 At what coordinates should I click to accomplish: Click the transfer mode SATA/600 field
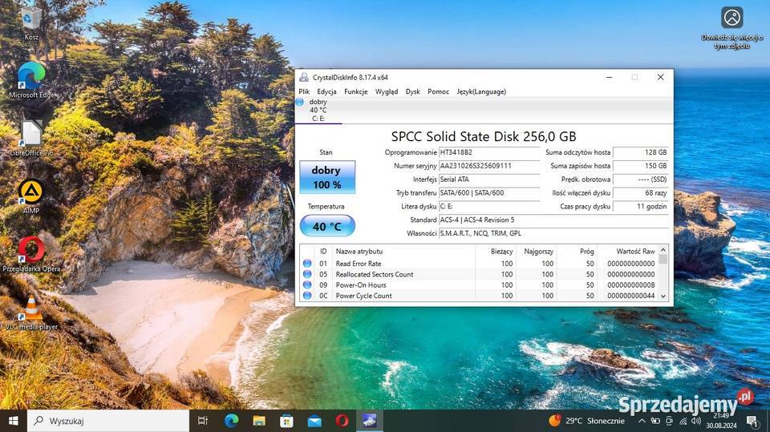coord(489,193)
